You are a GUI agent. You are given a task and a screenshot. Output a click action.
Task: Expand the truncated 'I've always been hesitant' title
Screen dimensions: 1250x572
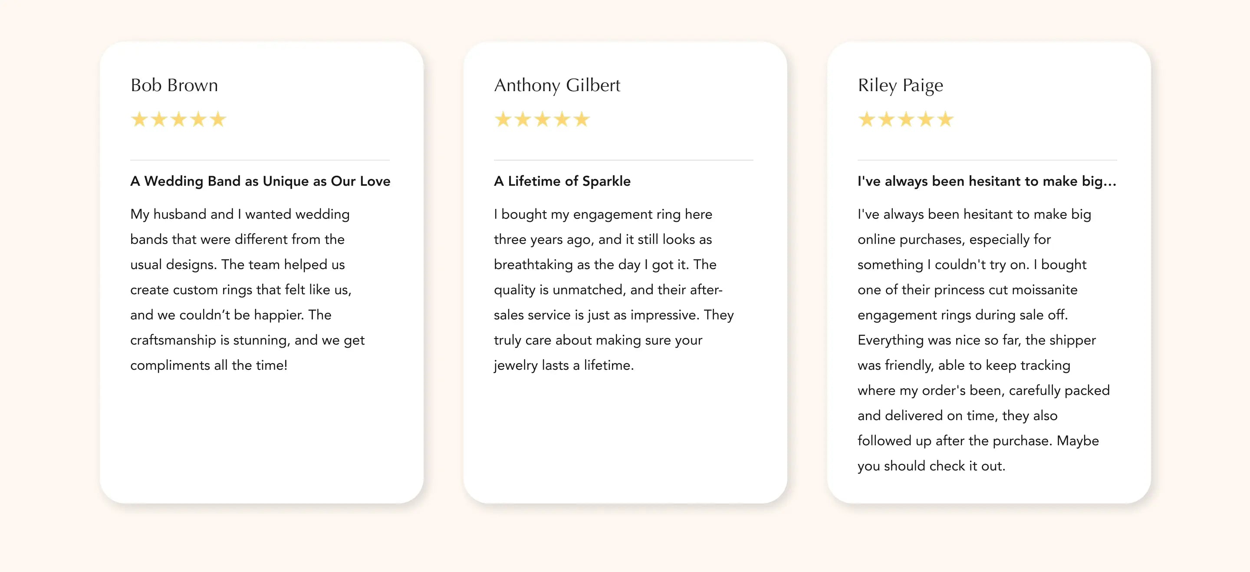point(987,181)
